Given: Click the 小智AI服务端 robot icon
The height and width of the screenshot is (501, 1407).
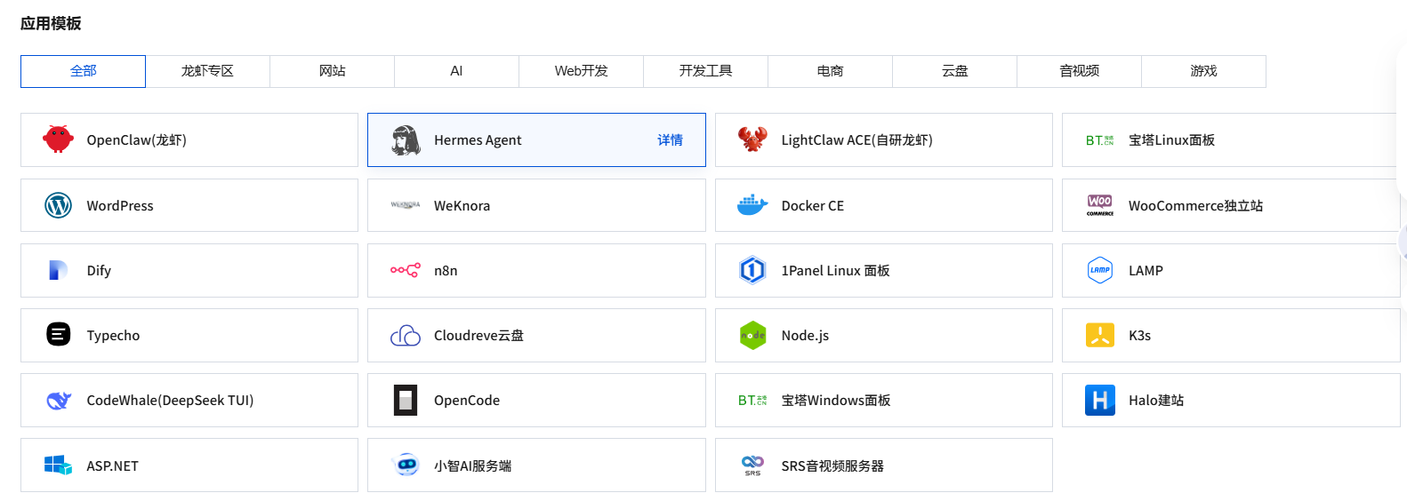Looking at the screenshot, I should [x=406, y=465].
